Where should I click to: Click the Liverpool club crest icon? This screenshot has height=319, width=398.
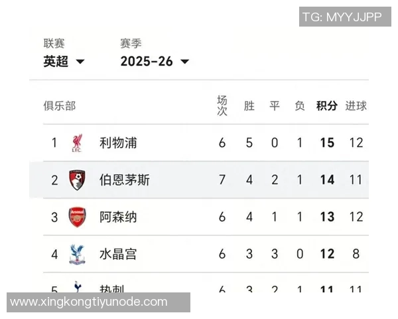77,143
